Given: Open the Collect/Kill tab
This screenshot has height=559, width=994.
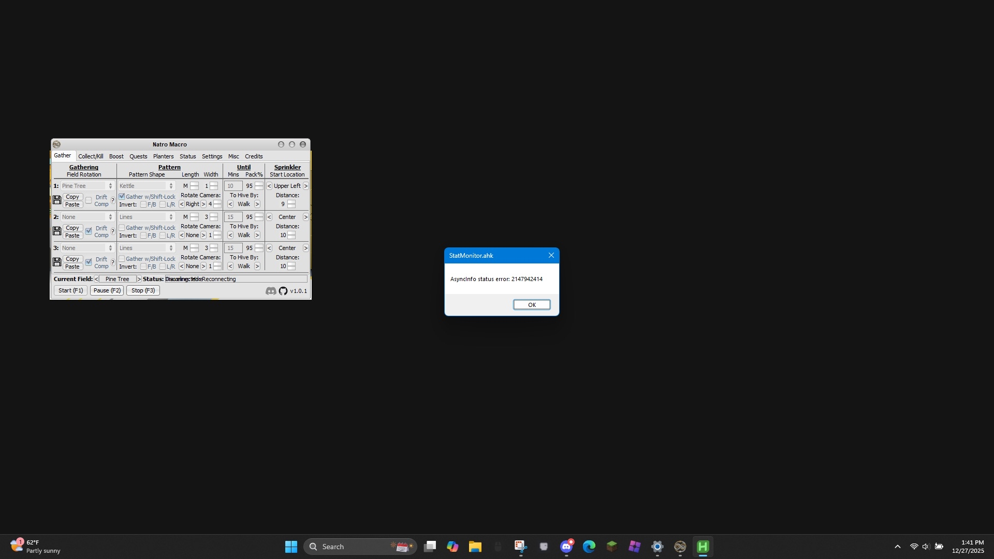Looking at the screenshot, I should click(91, 156).
